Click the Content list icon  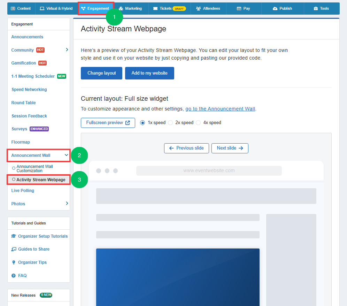13,8
